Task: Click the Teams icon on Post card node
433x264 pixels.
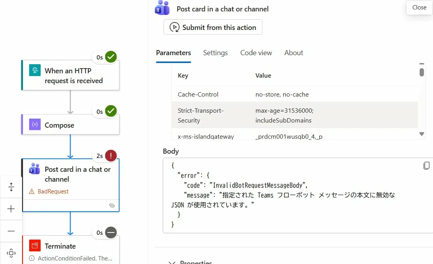Action: pos(35,169)
